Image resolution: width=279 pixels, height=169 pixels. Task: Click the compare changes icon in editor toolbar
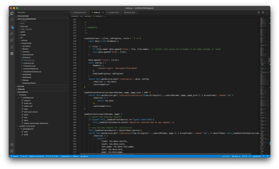(x=258, y=13)
